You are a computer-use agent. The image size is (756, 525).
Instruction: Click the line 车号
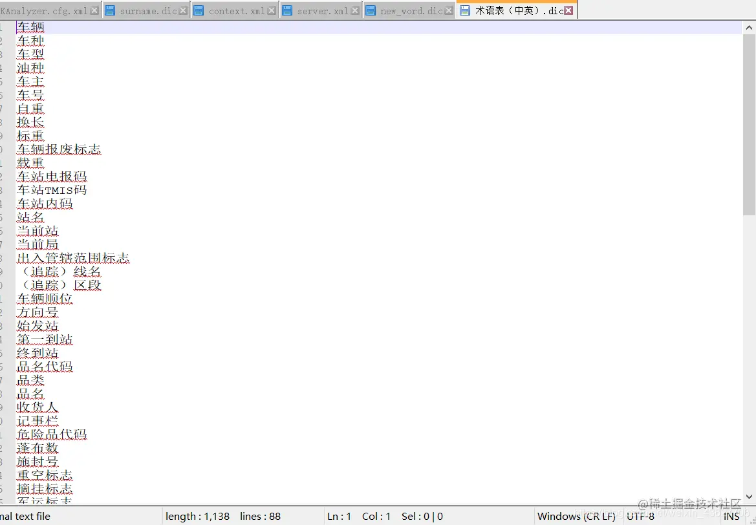[x=30, y=95]
